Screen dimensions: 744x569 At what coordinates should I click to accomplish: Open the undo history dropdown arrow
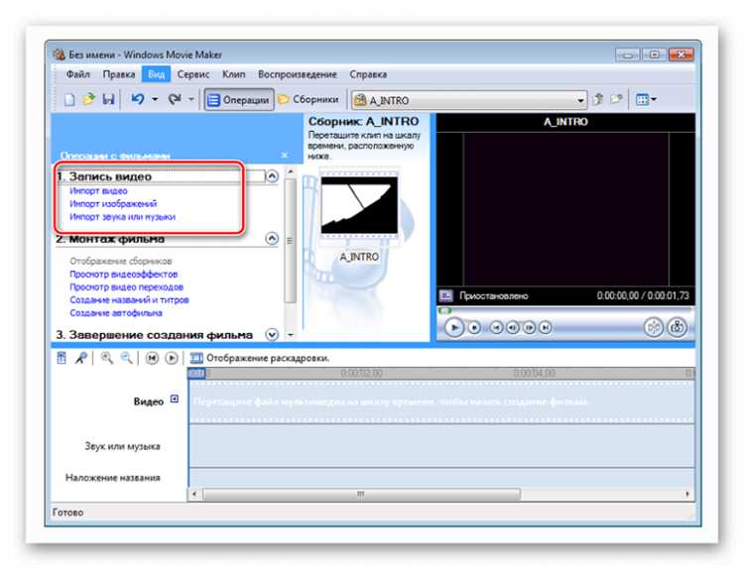tap(155, 99)
